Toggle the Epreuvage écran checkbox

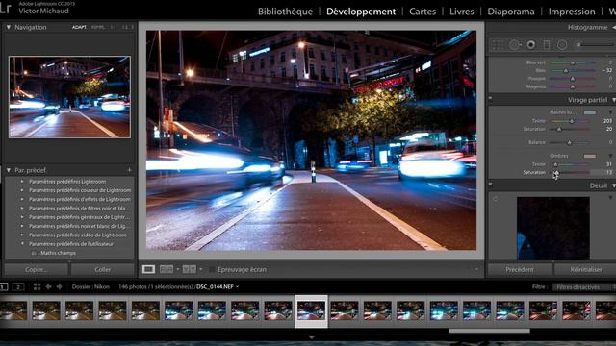tap(212, 269)
